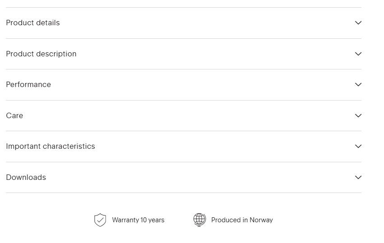Click the Produced in Norway text

(242, 220)
